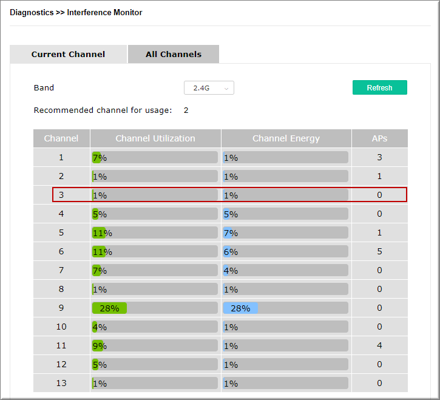
Task: Click channel number 3 cell
Action: click(61, 195)
